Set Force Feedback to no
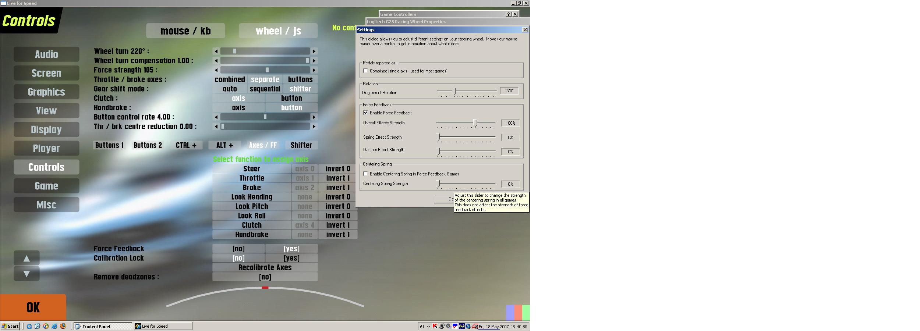Image resolution: width=920 pixels, height=331 pixels. click(x=238, y=249)
